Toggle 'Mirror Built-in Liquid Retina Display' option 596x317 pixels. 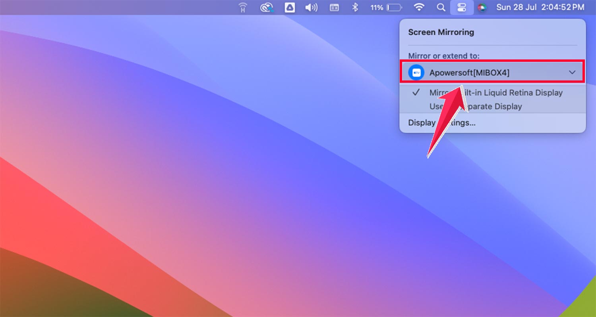pos(495,93)
